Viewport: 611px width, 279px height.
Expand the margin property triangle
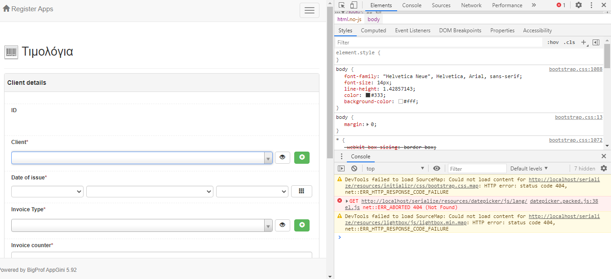(x=368, y=125)
